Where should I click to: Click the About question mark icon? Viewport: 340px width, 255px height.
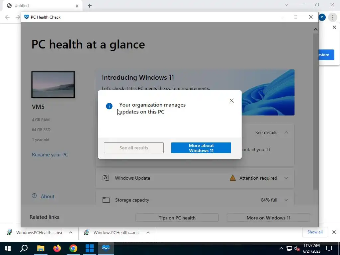point(34,196)
